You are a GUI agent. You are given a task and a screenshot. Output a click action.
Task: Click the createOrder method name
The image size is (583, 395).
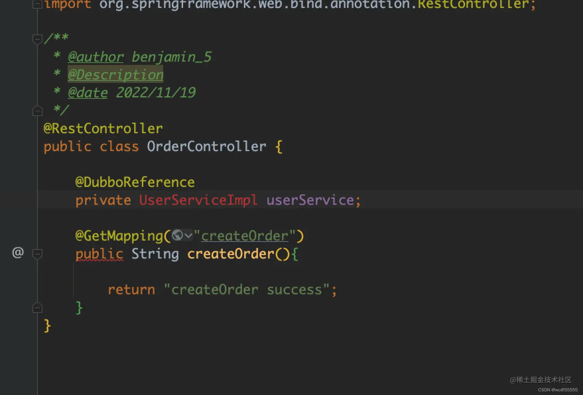(x=231, y=254)
